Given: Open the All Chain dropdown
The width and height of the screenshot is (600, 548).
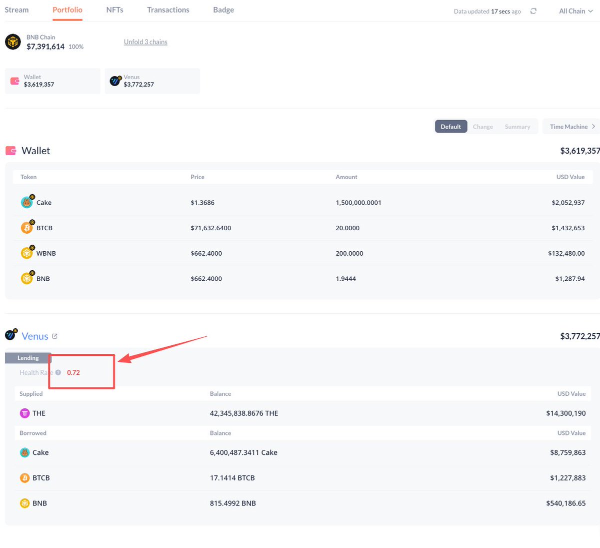Looking at the screenshot, I should [575, 11].
